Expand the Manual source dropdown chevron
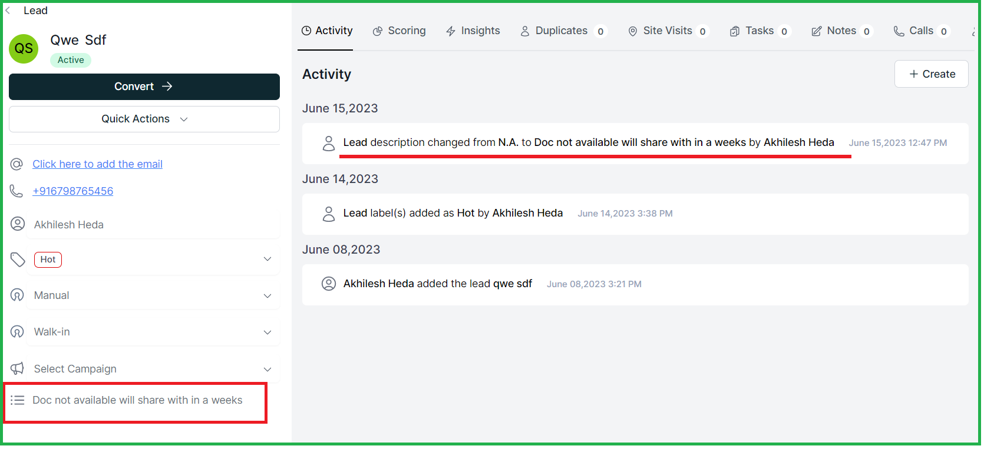984x449 pixels. pyautogui.click(x=268, y=296)
